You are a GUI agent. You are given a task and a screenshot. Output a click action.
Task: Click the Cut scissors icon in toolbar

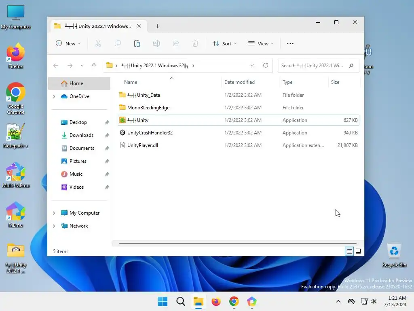[98, 44]
